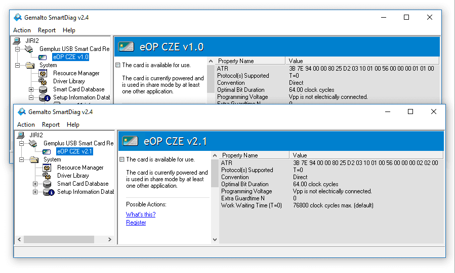This screenshot has height=273, width=455.
Task: Click SmartDiag app icon in back title bar
Action: point(17,17)
